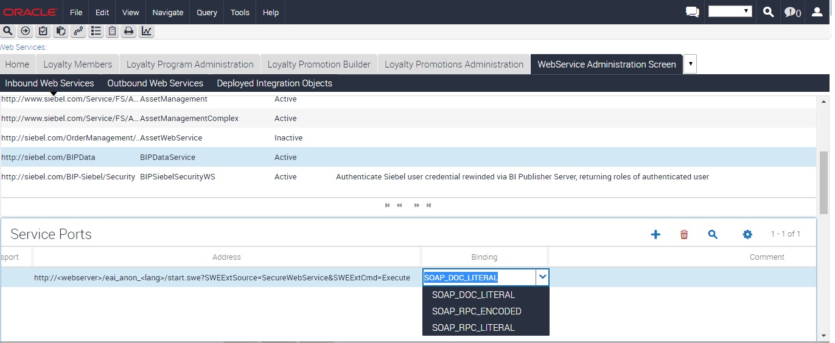The height and width of the screenshot is (343, 835).
Task: Open the File menu
Action: (76, 12)
